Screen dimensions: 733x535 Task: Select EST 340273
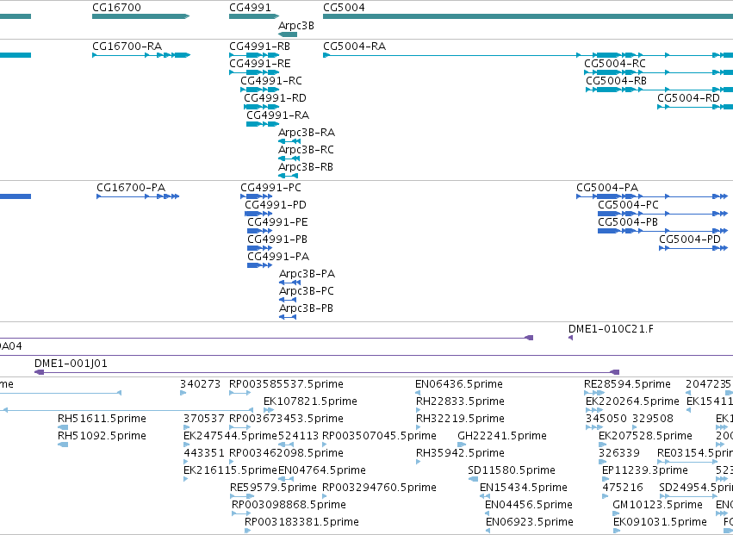click(x=200, y=384)
